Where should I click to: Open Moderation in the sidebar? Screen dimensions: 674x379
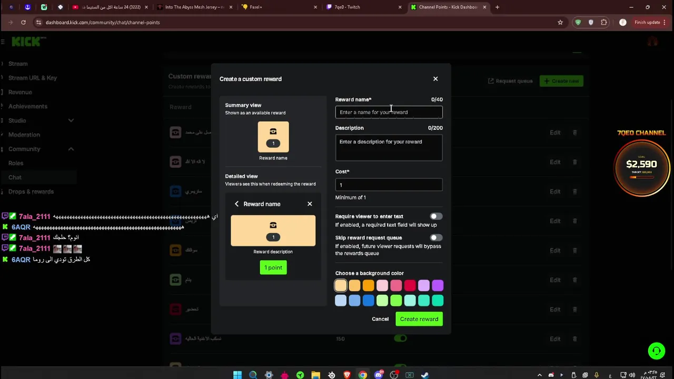point(24,135)
